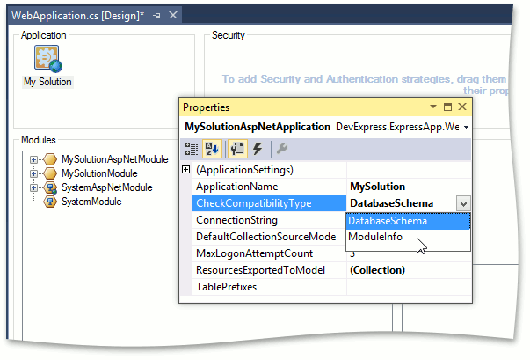Image resolution: width=530 pixels, height=360 pixels.
Task: Click the MySolutionModule hexagon icon
Action: 50,173
